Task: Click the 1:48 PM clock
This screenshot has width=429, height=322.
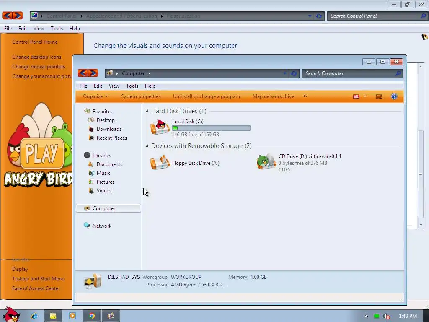Action: point(408,316)
